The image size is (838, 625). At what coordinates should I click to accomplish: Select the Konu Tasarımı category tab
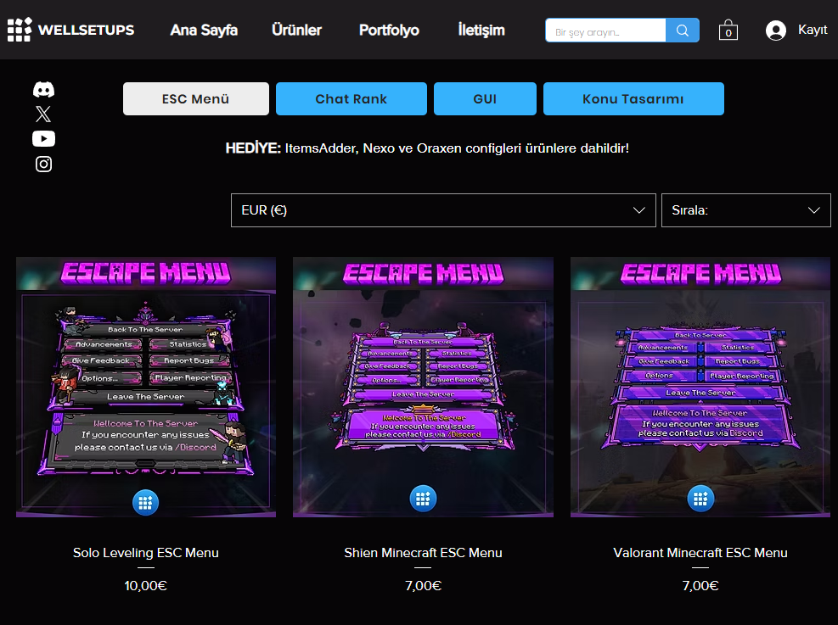[633, 98]
